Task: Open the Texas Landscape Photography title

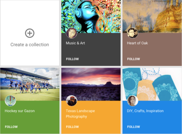Action: pyautogui.click(x=80, y=114)
